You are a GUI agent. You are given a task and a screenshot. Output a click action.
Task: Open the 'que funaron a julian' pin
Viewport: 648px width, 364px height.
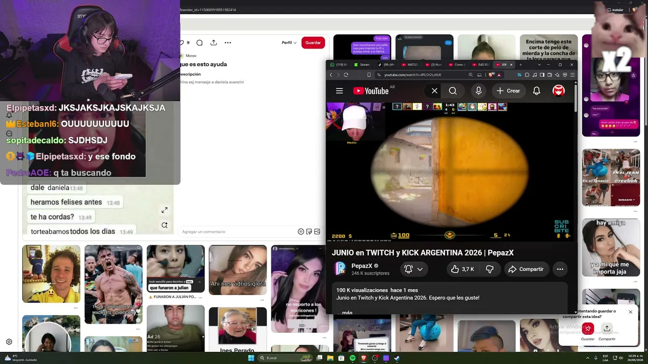point(176,269)
